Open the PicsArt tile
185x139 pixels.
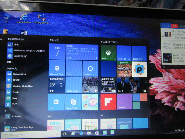click(139, 69)
